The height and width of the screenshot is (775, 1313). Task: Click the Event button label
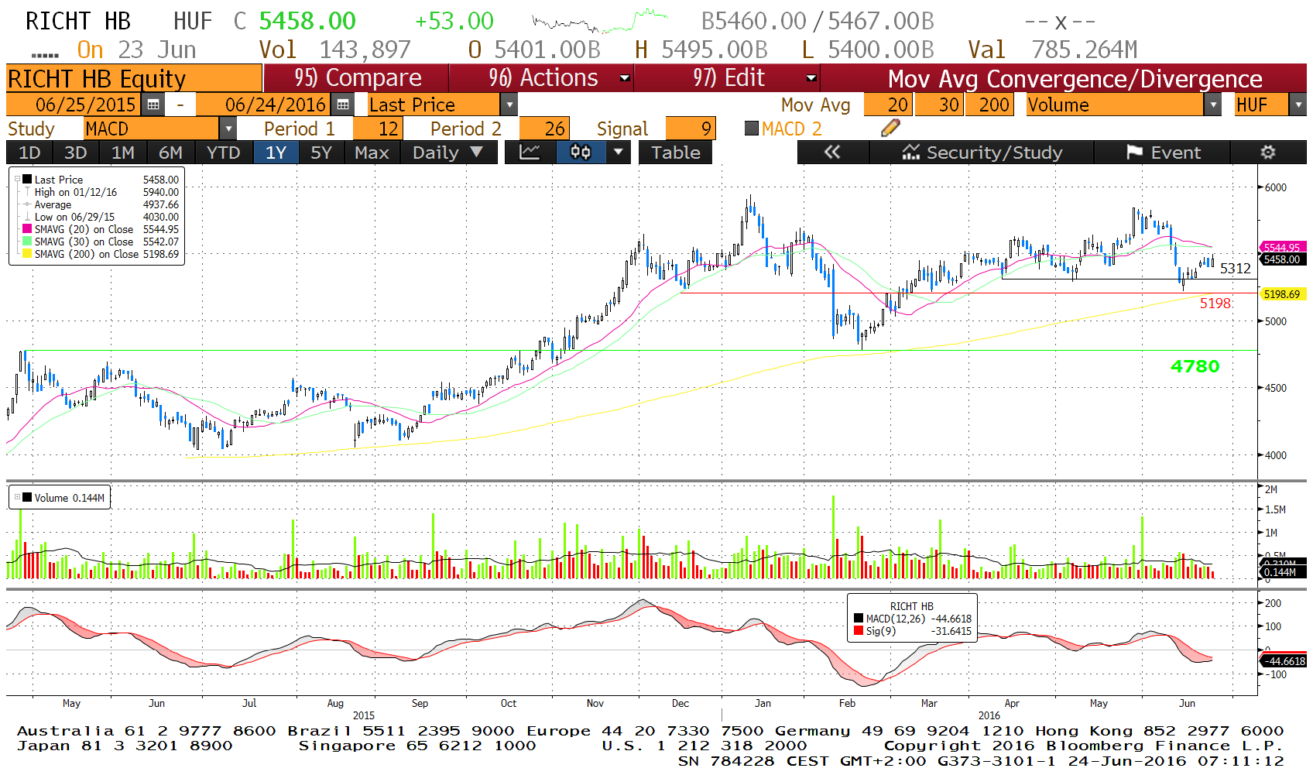pos(1175,153)
